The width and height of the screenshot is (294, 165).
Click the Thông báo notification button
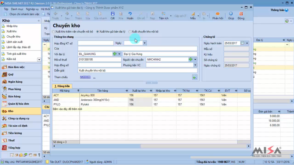pyautogui.click(x=279, y=10)
